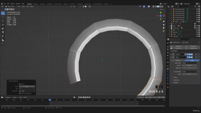Click the zoom view magnifier icon

164,22
